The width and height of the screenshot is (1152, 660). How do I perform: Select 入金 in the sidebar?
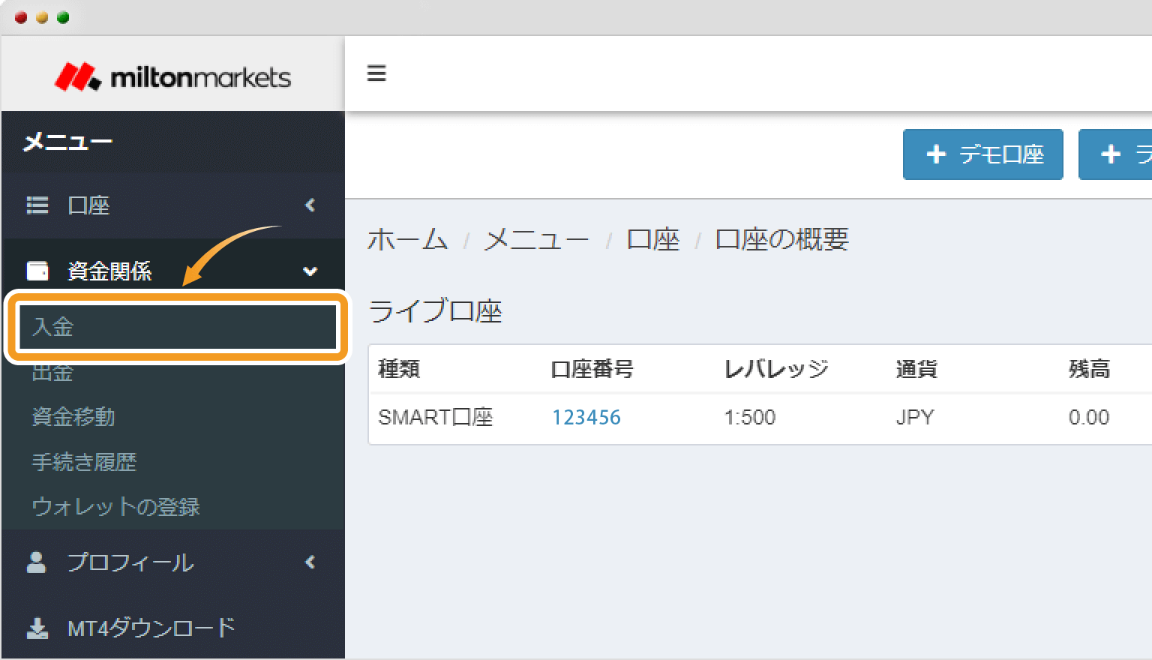click(178, 327)
